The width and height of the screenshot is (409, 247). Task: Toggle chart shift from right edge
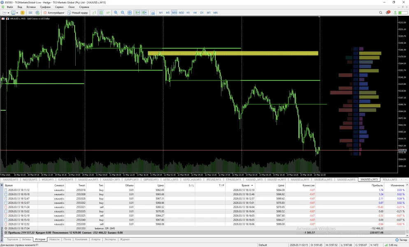[144, 13]
